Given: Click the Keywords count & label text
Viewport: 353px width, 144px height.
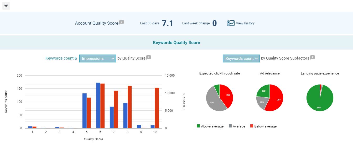Looking at the screenshot, I should 61,58.
